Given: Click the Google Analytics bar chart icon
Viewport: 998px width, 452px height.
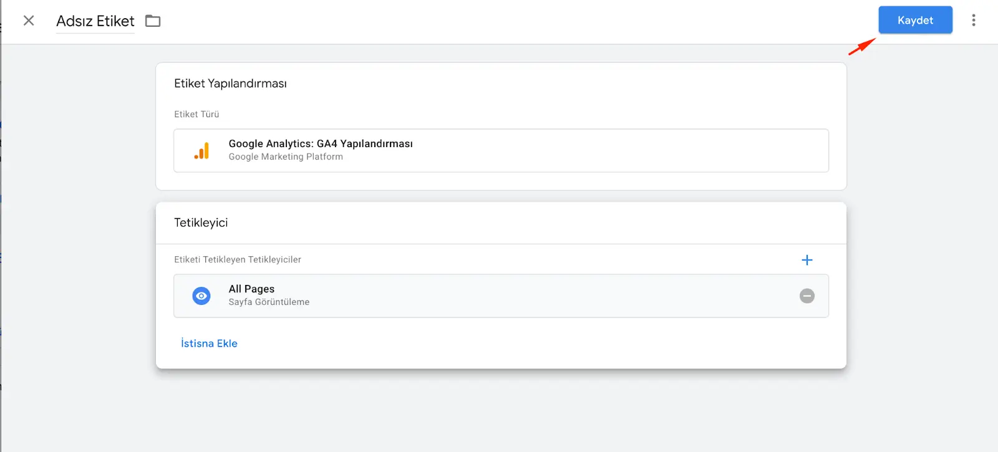Looking at the screenshot, I should (201, 151).
